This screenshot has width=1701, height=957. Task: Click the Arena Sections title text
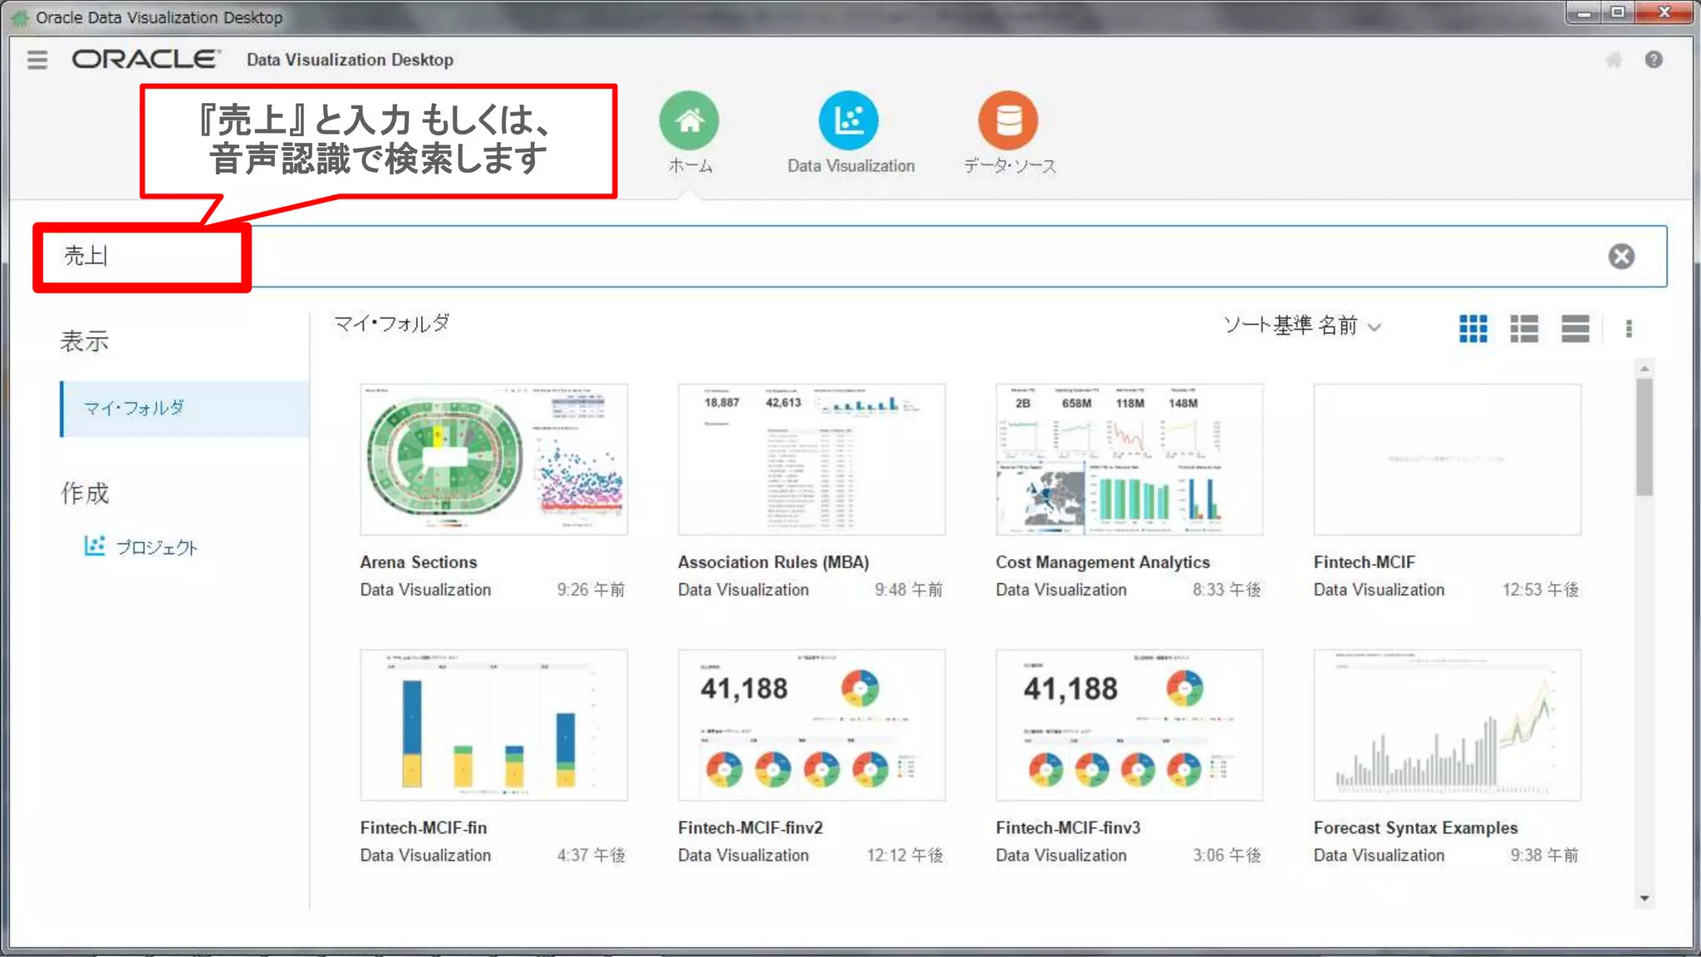pyautogui.click(x=419, y=562)
